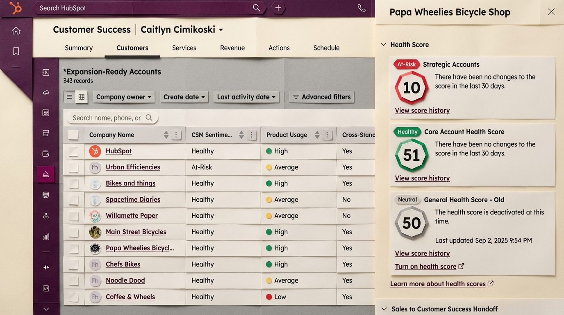564x315 pixels.
Task: Click the Search HubSpot field
Action: coord(143,8)
